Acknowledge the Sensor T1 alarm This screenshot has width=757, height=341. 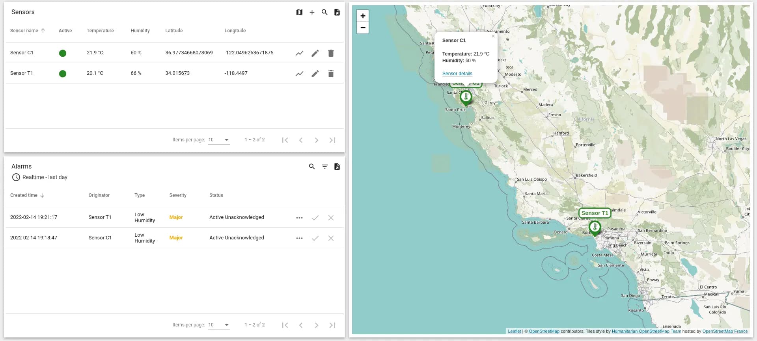[x=315, y=218]
